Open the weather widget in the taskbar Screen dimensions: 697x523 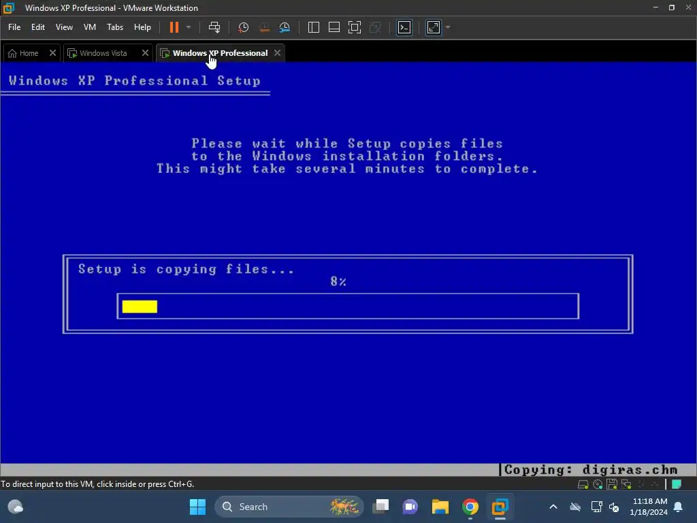[x=16, y=507]
